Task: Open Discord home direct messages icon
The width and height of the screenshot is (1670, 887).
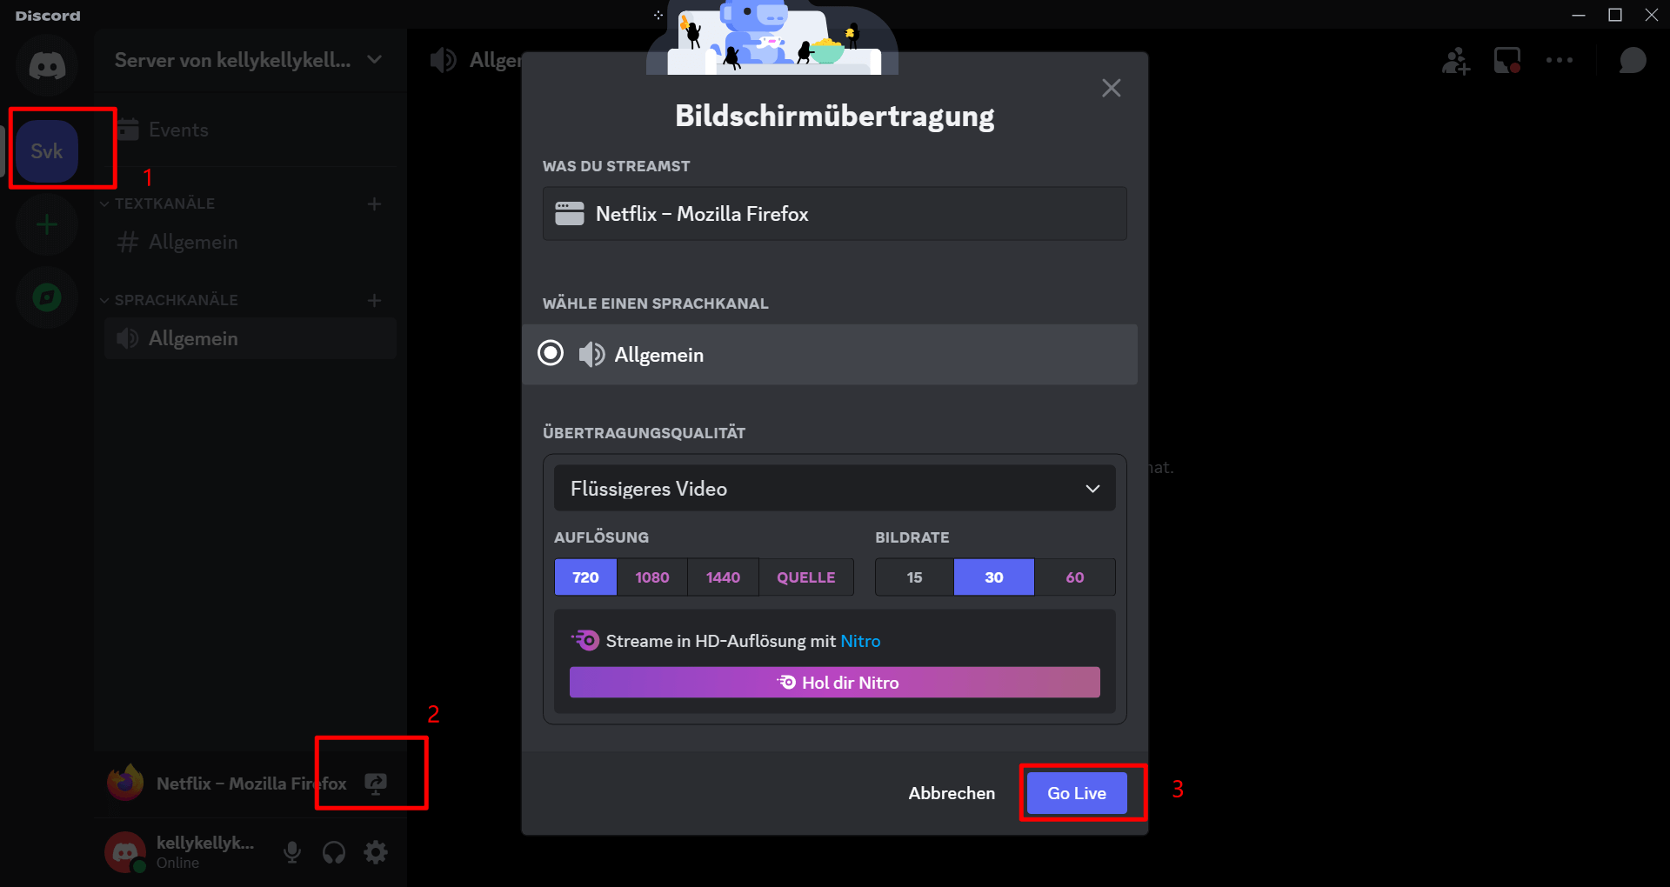Action: [x=47, y=65]
